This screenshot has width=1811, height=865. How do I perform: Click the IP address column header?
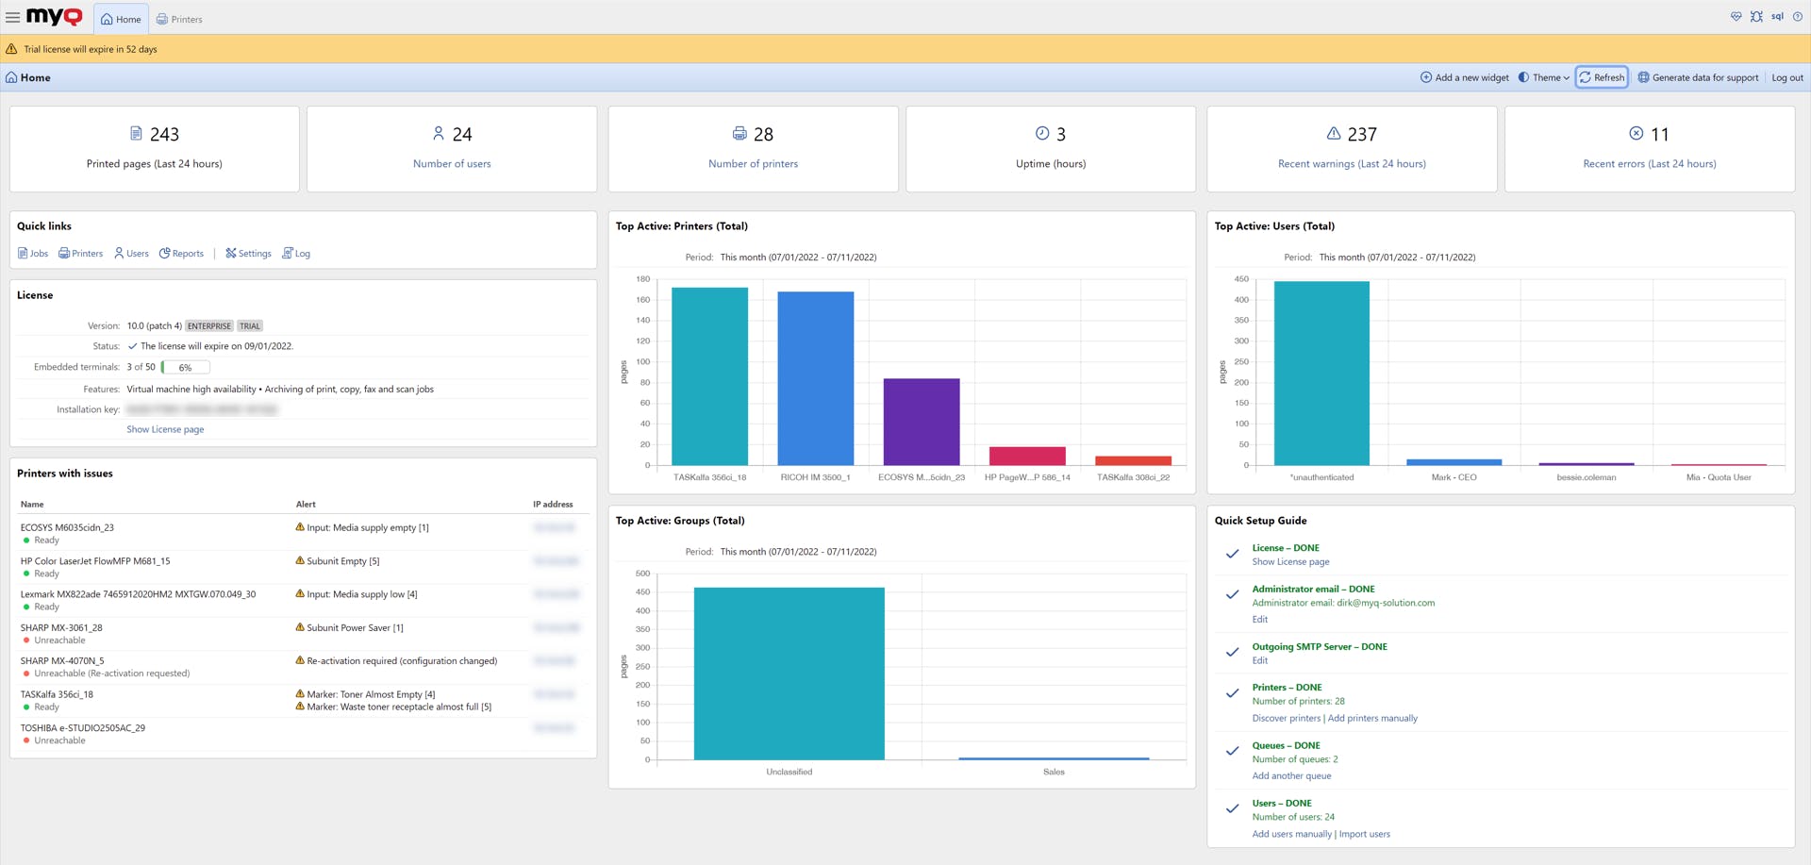pos(553,505)
